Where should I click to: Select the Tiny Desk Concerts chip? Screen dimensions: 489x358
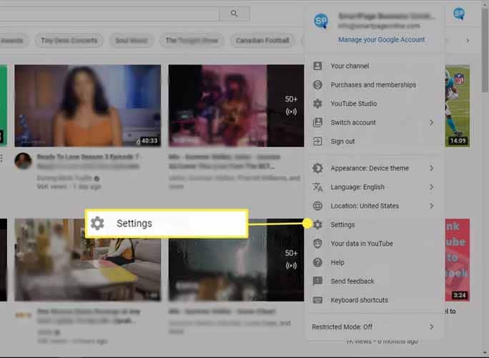pyautogui.click(x=69, y=41)
